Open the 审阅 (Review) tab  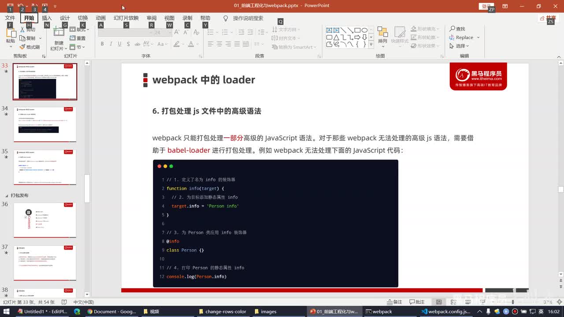[152, 18]
